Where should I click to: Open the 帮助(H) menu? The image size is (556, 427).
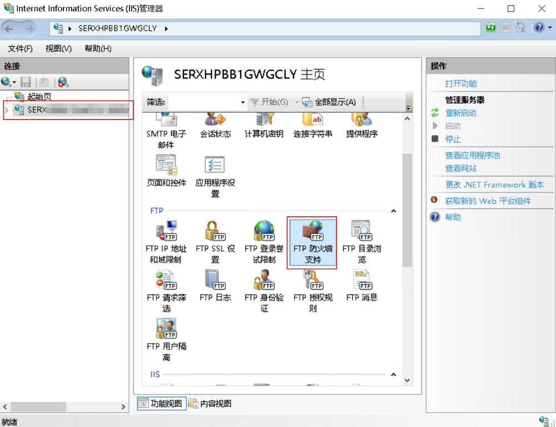coord(98,48)
